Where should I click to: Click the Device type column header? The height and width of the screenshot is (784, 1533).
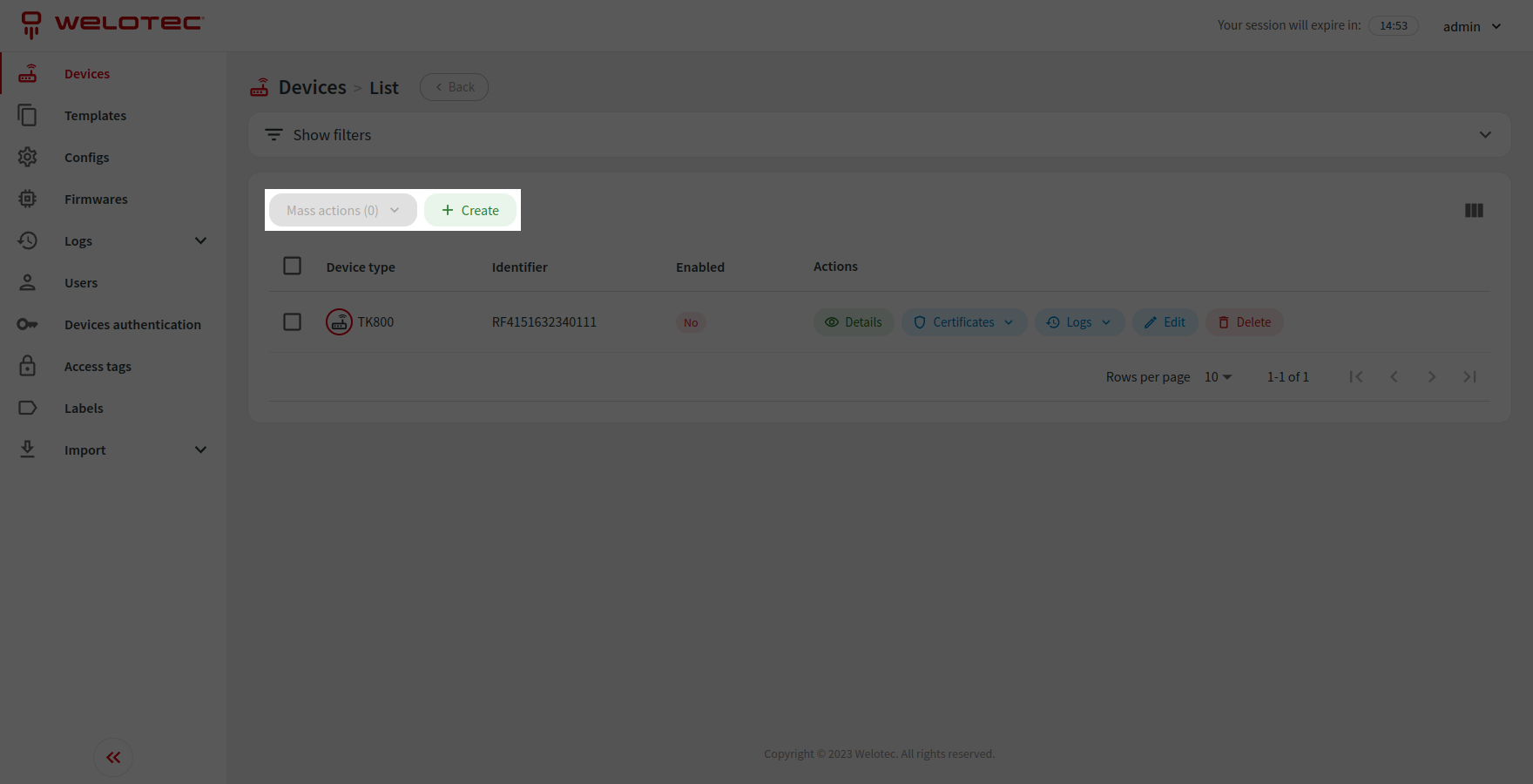(361, 267)
